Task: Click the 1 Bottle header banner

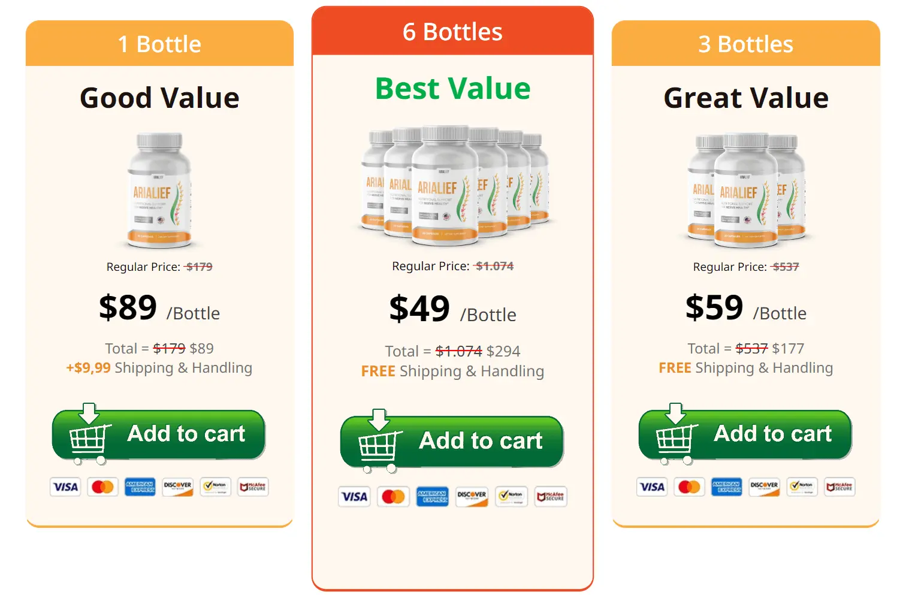Action: [159, 43]
